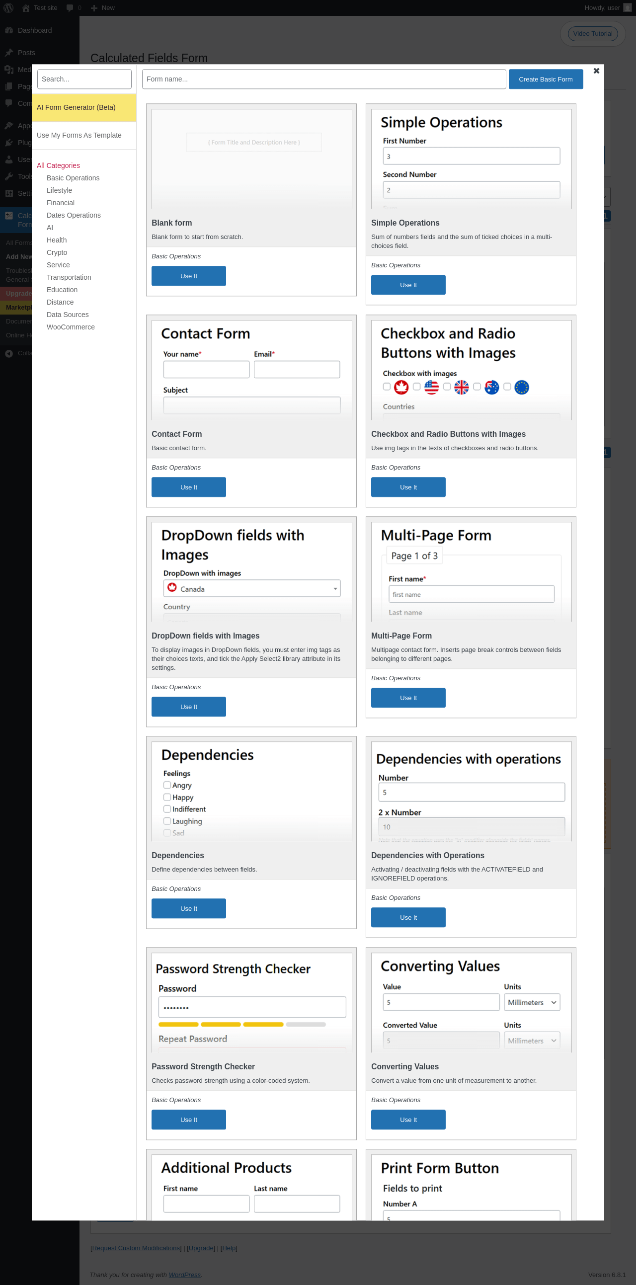Click the plus New icon
Image resolution: width=636 pixels, height=1285 pixels.
coord(94,8)
